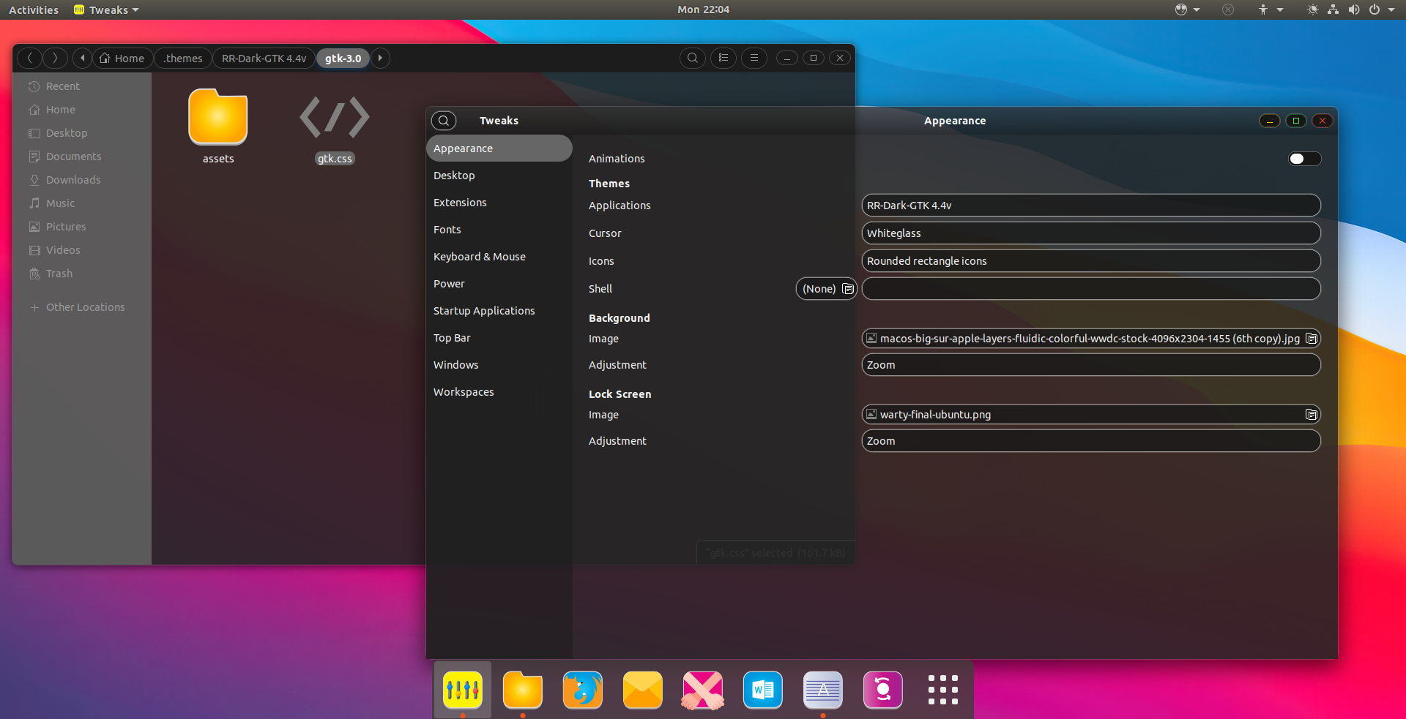Choose Background image file button
This screenshot has height=719, width=1406.
pos(1091,339)
